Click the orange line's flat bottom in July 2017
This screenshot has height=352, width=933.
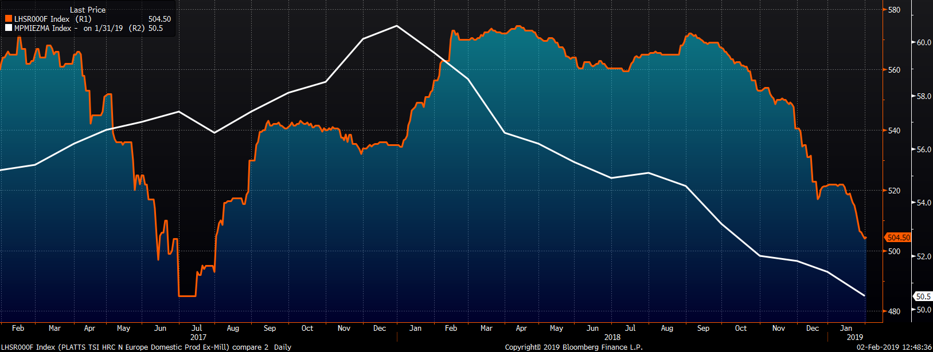pos(188,296)
